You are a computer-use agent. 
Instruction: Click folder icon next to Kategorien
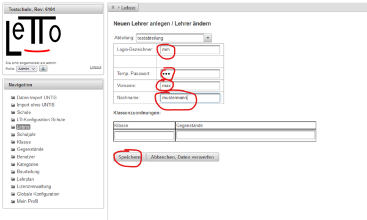pos(13,165)
